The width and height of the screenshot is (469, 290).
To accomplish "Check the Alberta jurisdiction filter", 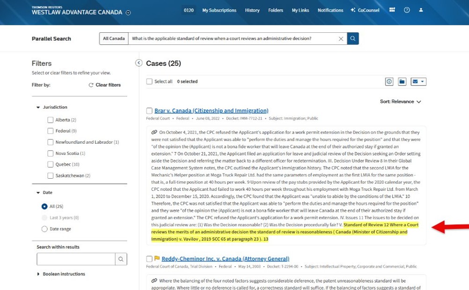I will pos(50,120).
